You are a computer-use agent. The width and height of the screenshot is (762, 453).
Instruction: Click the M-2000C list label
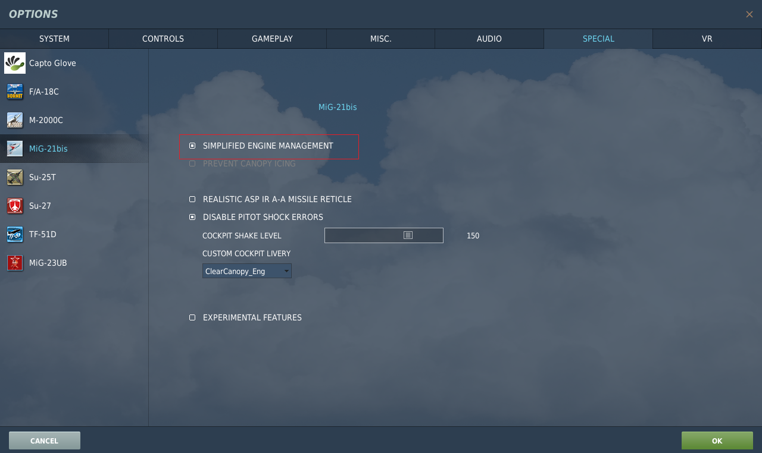(46, 120)
